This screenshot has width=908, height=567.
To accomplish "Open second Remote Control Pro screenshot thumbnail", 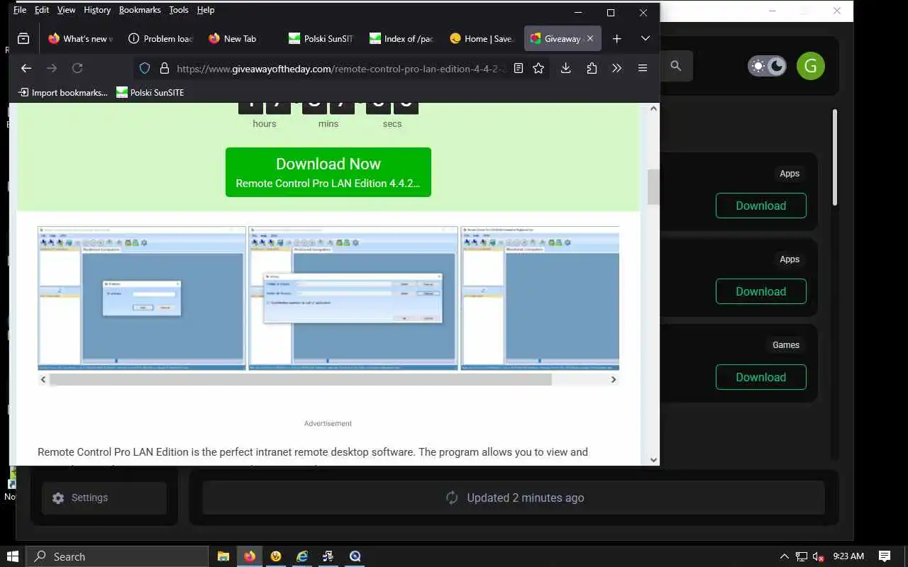I will pos(353,298).
